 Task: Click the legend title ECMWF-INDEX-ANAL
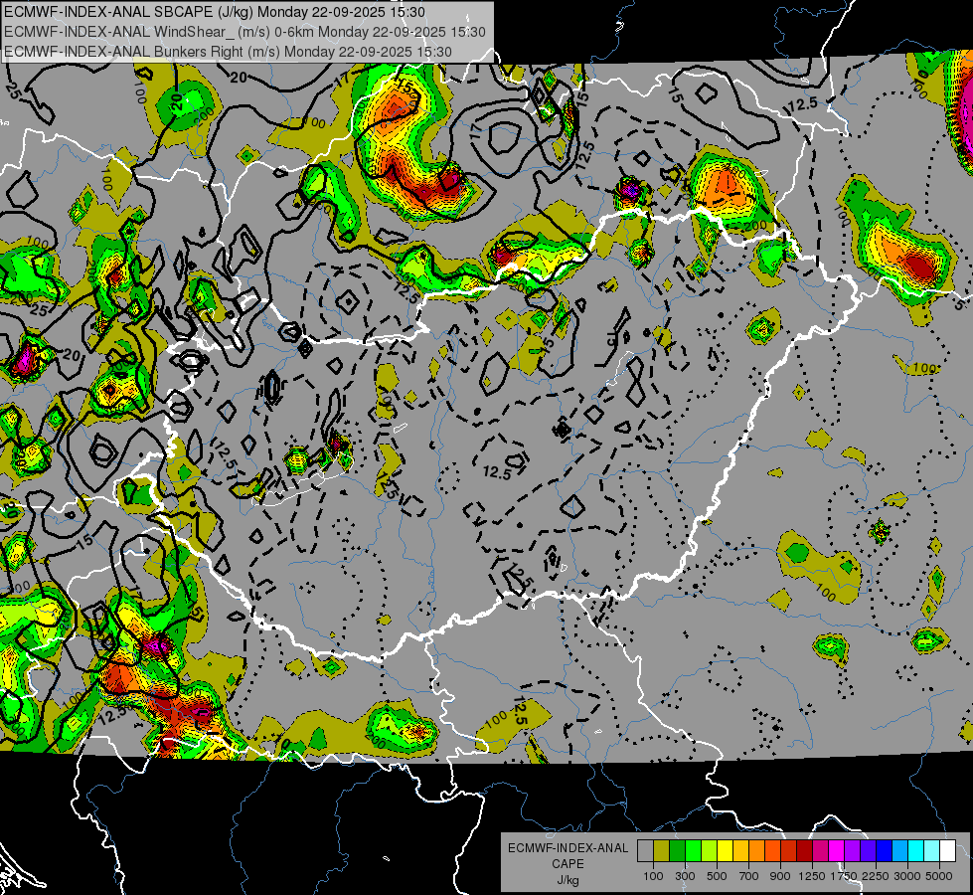[x=568, y=848]
